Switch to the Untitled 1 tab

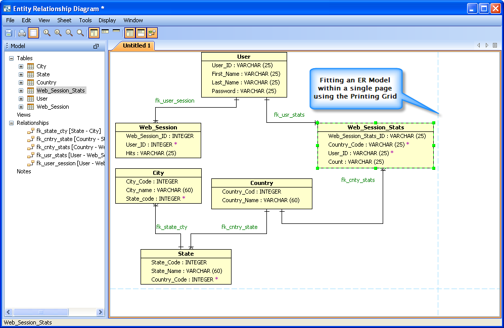point(136,45)
